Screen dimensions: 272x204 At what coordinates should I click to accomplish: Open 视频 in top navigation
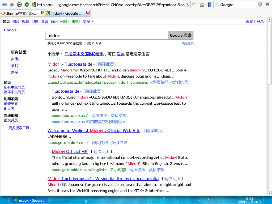25,21
